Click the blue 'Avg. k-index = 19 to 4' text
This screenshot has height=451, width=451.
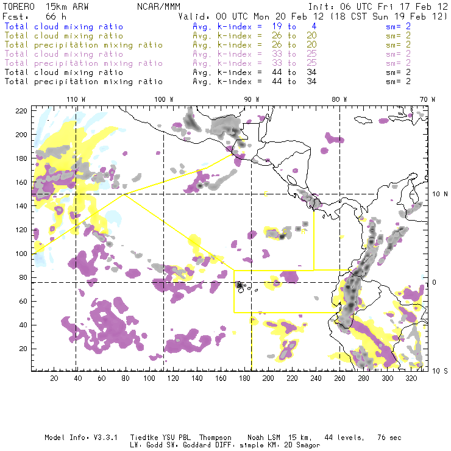click(255, 26)
